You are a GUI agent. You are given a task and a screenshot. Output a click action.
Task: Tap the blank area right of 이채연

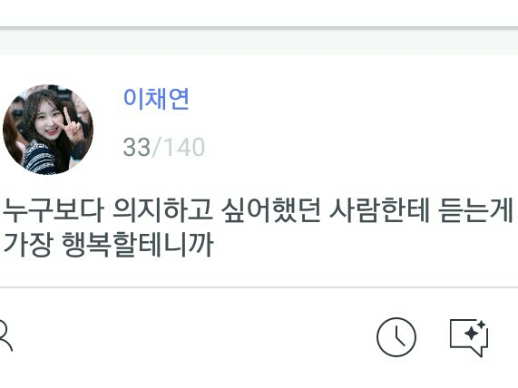coord(354,99)
